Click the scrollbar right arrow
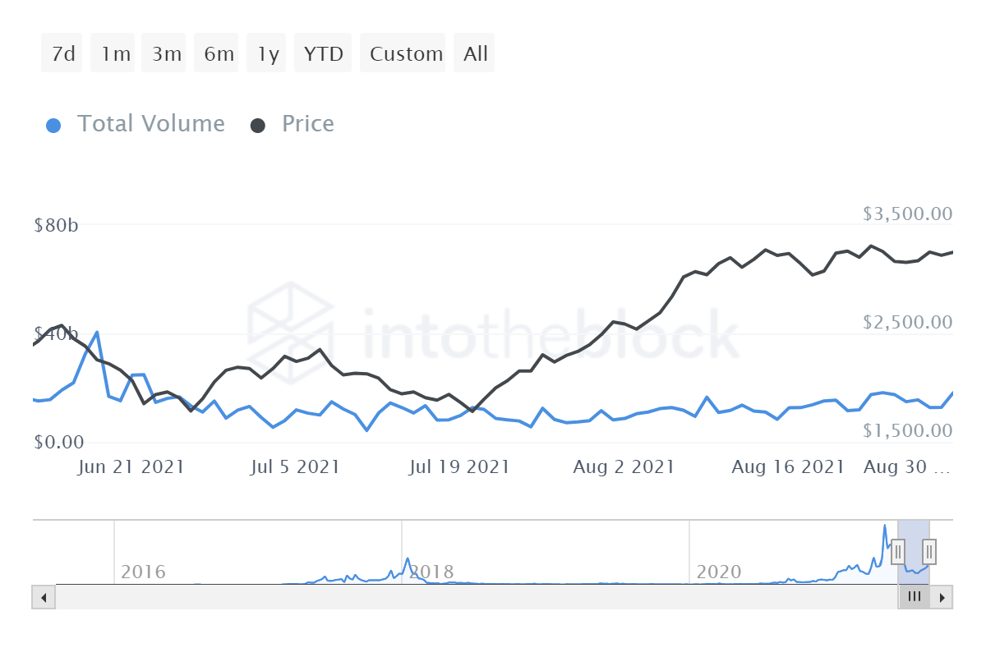 (x=942, y=597)
